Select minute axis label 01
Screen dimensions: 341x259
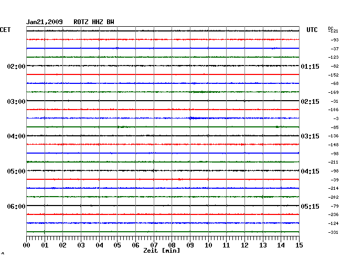[45, 245]
